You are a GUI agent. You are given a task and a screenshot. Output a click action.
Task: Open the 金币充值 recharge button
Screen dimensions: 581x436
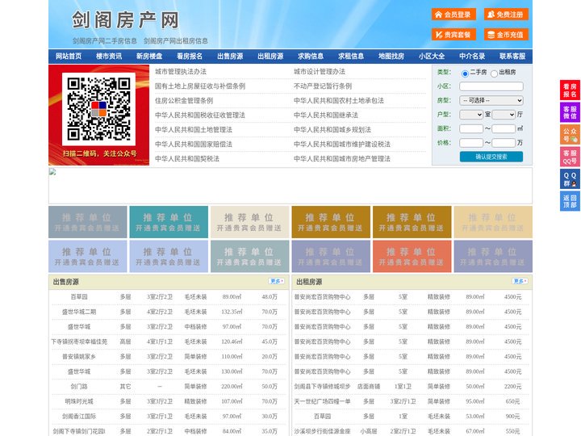tap(506, 35)
